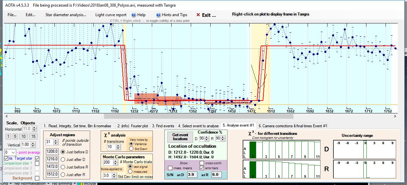Click the 1216.0 Just after D field
This screenshot has height=185, width=407.
click(x=52, y=159)
